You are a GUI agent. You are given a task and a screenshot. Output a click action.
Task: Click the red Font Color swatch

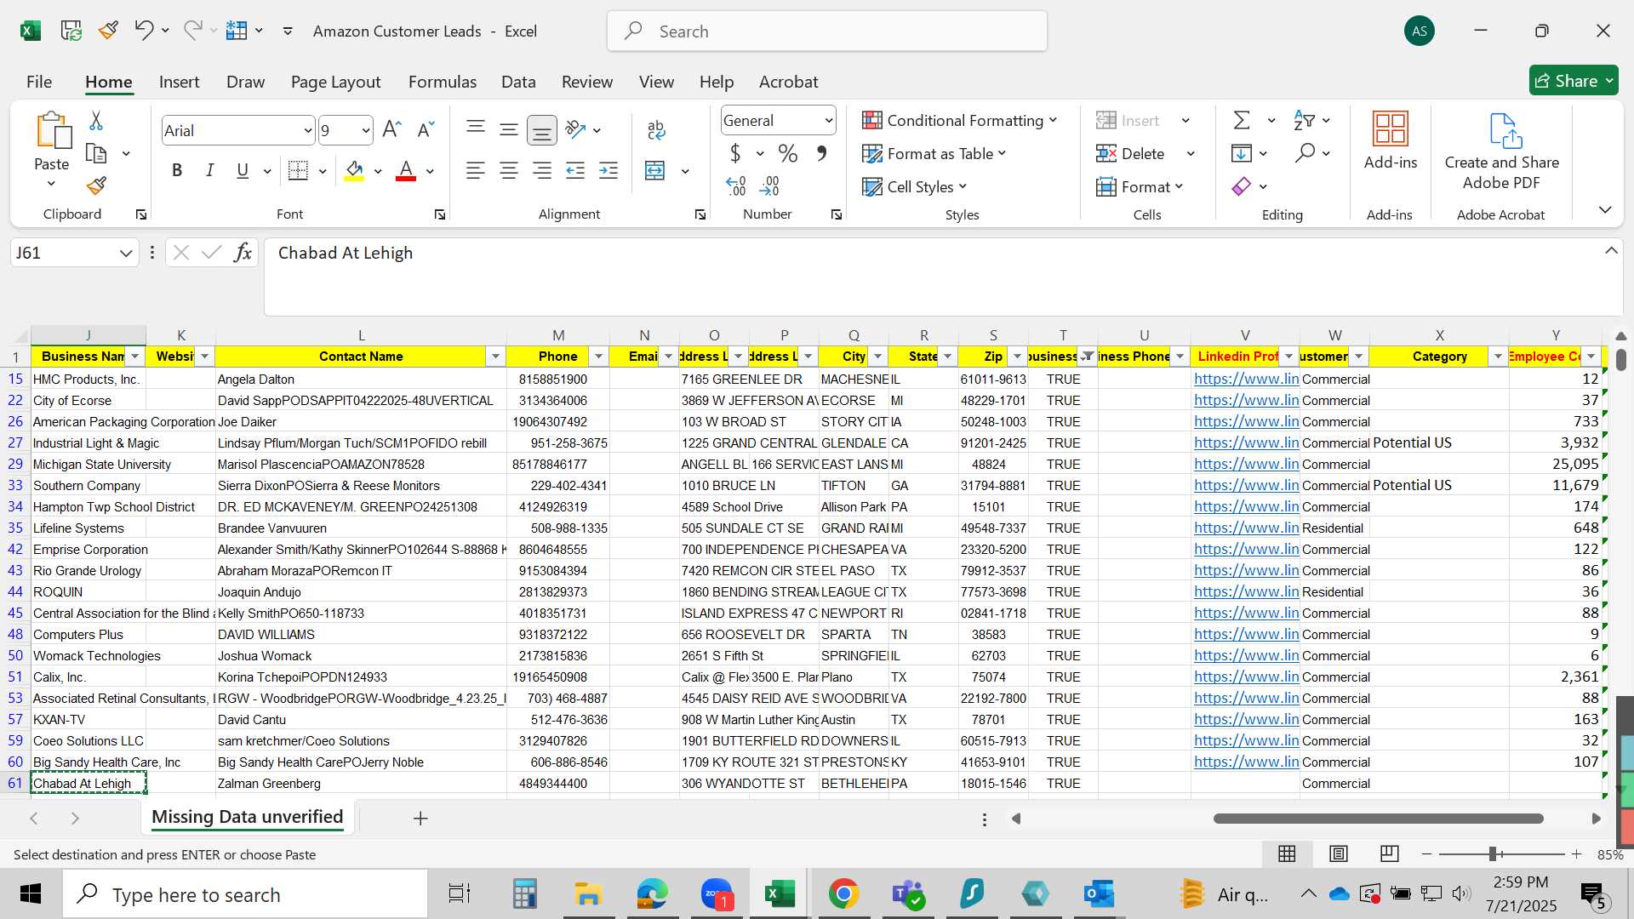pos(406,171)
